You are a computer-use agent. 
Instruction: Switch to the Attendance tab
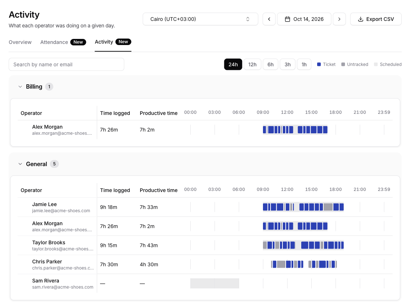[63, 42]
